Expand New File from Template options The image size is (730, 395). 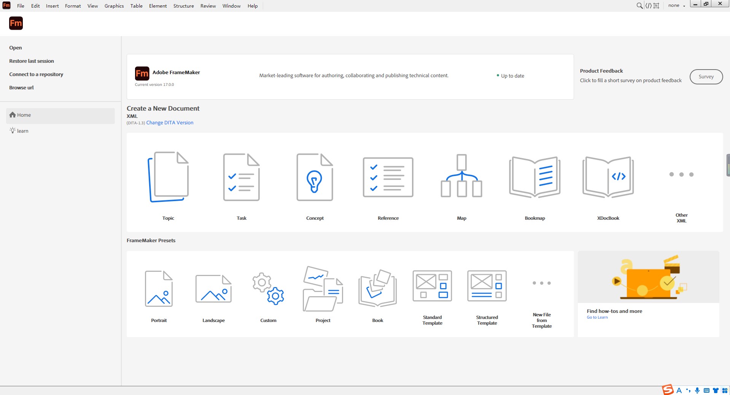tap(542, 283)
